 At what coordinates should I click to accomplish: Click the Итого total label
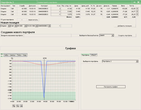(69, 17)
